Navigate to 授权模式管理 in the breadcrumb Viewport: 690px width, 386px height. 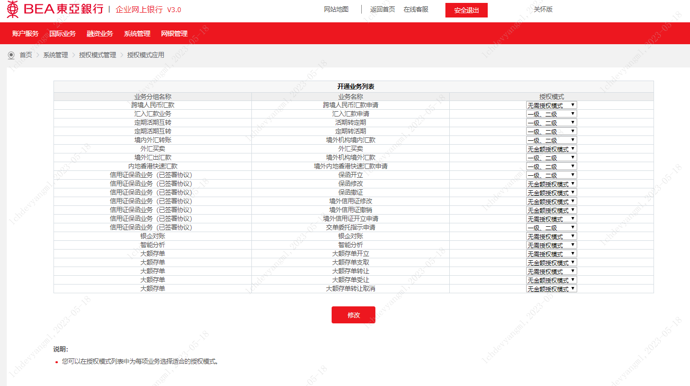point(98,55)
